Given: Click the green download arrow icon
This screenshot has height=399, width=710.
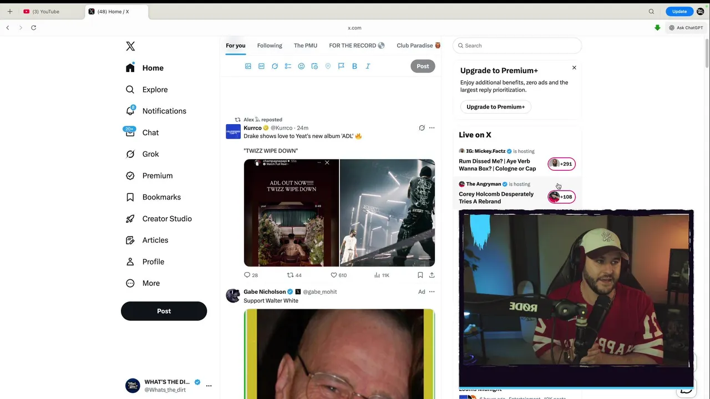Looking at the screenshot, I should coord(657,28).
